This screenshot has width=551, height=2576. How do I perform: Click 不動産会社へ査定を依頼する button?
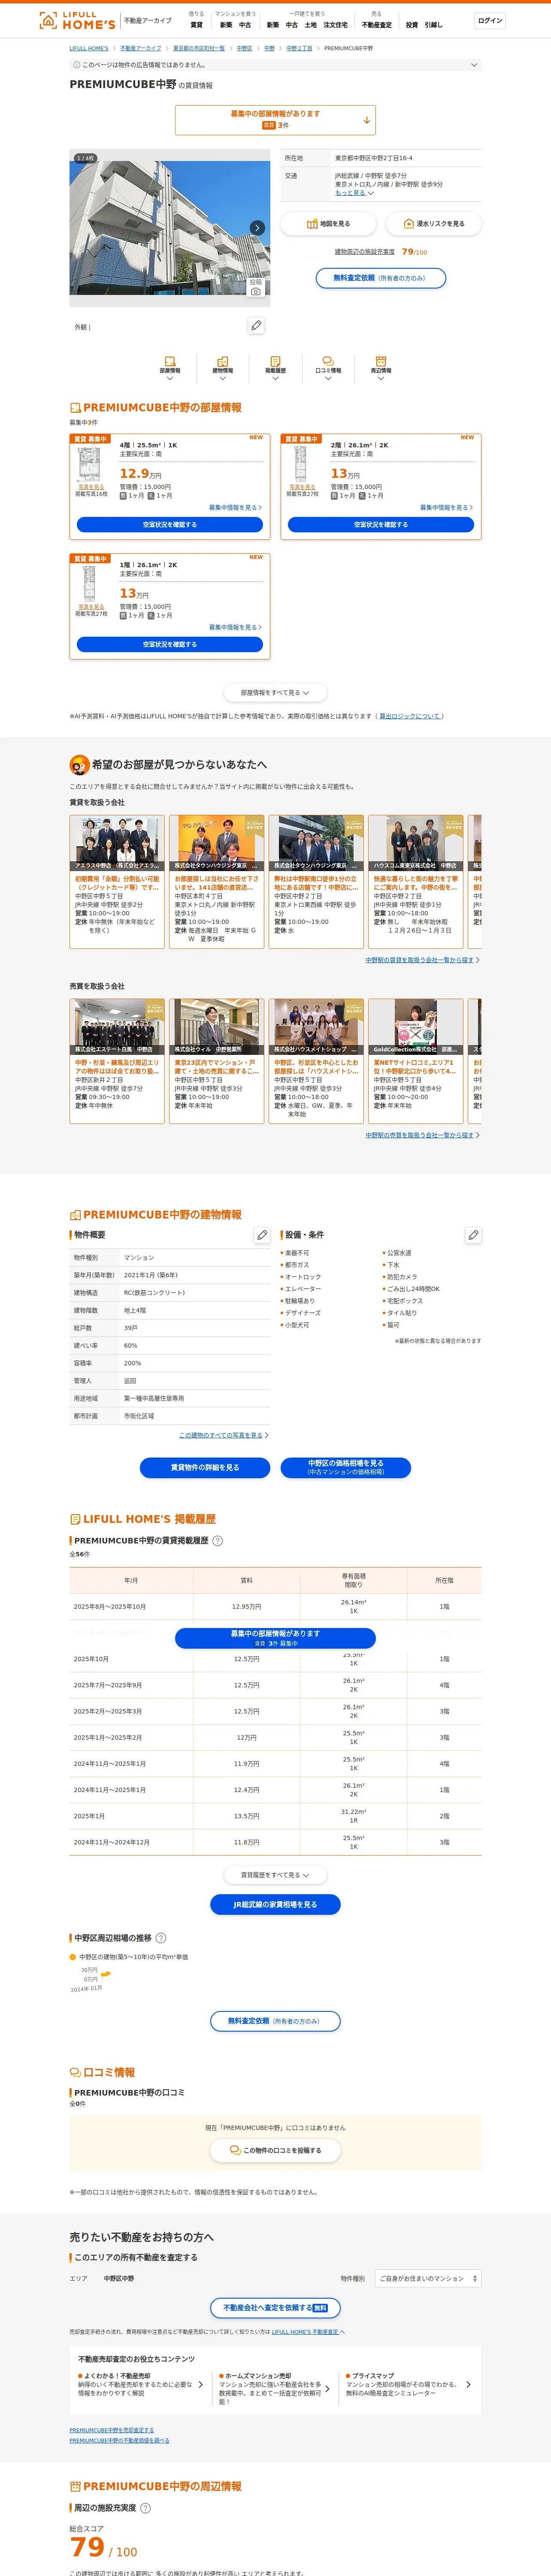275,2308
